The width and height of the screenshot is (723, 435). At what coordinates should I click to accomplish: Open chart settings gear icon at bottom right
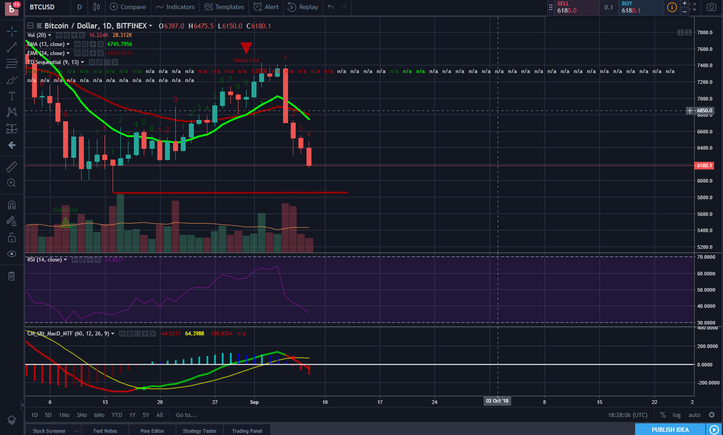(x=712, y=415)
